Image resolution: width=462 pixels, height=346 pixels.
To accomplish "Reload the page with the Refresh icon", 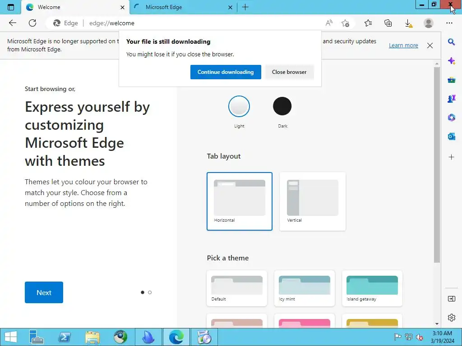I will pos(32,23).
